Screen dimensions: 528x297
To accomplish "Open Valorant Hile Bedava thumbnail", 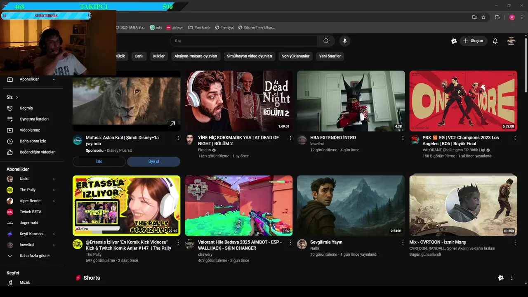I will point(238,206).
